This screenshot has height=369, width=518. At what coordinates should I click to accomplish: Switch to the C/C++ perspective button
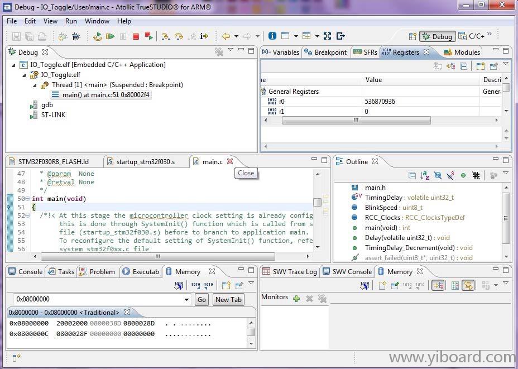[x=472, y=36]
